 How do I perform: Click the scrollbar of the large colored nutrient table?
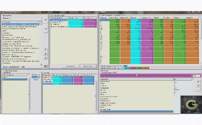pyautogui.click(x=200, y=40)
